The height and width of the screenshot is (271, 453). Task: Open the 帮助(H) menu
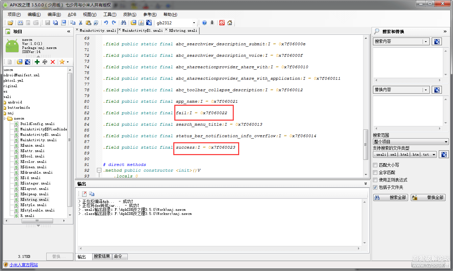coord(170,15)
